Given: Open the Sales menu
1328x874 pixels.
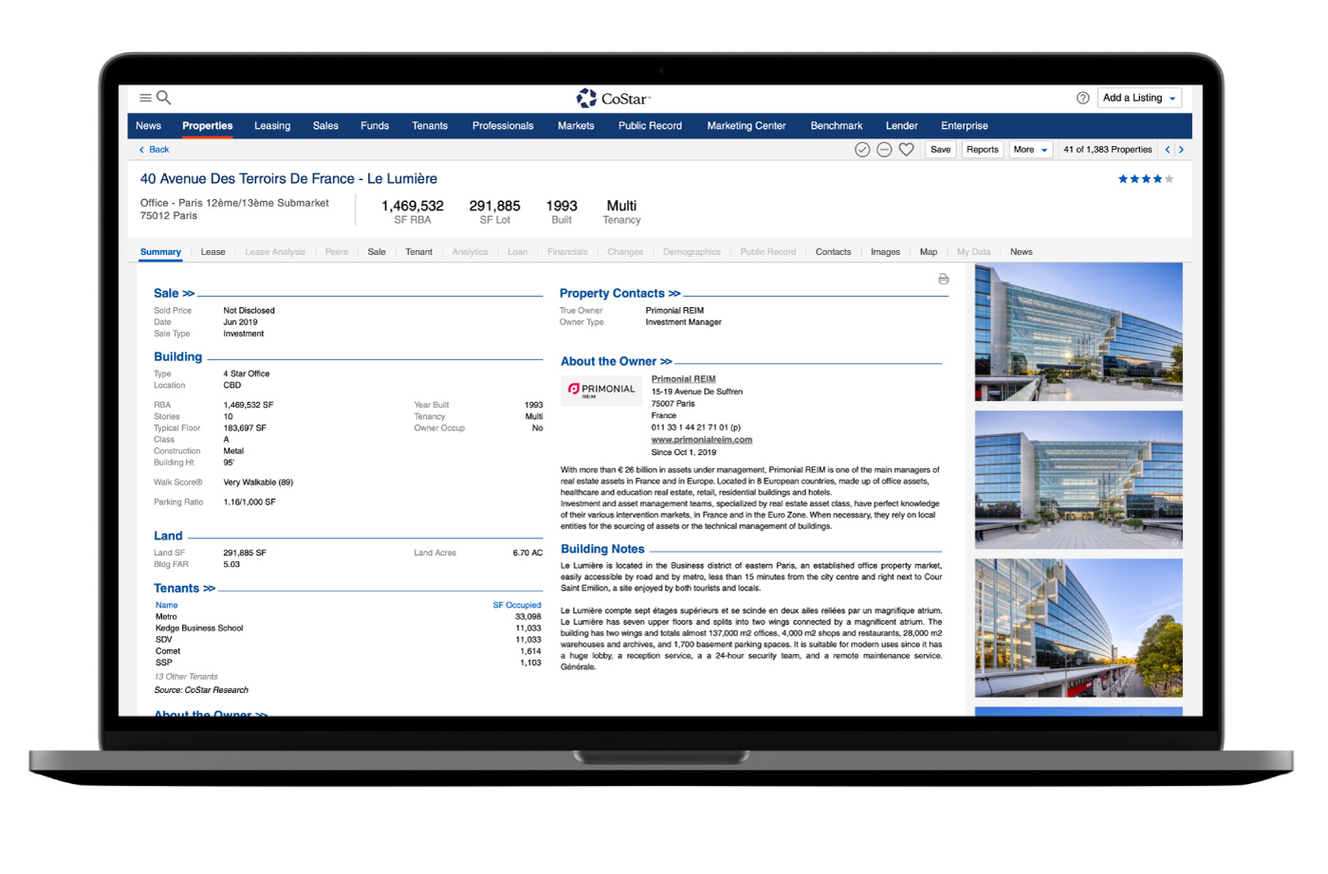Looking at the screenshot, I should [x=325, y=126].
